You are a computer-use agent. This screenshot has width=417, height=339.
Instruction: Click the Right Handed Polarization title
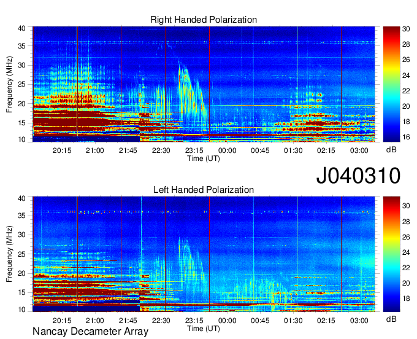[204, 20]
